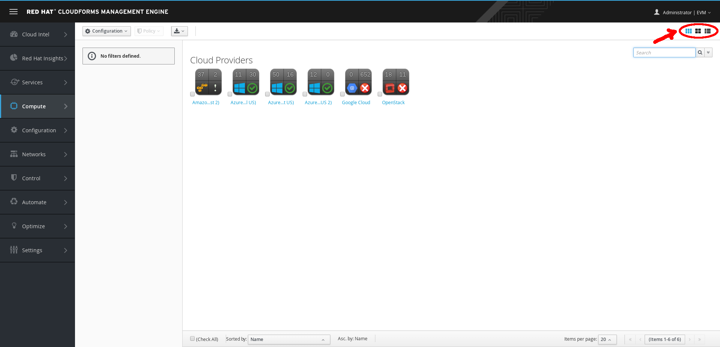This screenshot has width=720, height=347.
Task: Expand the Cloud Intel menu
Action: tap(37, 34)
